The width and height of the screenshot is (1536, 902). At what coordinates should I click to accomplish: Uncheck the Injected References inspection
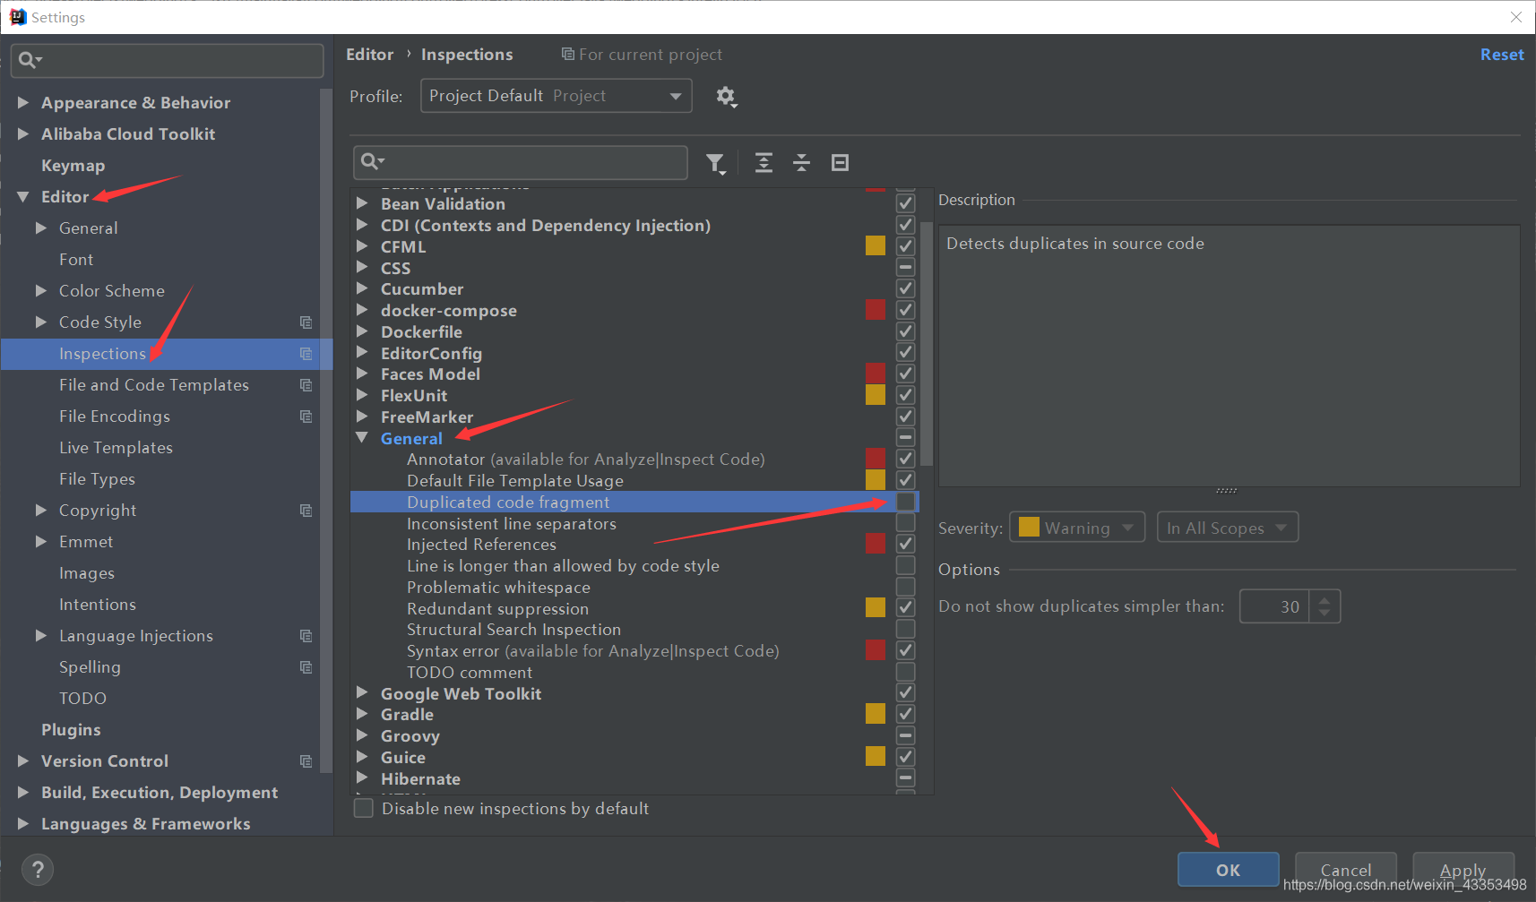905,544
